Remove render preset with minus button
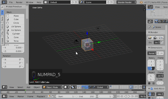 point(162,53)
